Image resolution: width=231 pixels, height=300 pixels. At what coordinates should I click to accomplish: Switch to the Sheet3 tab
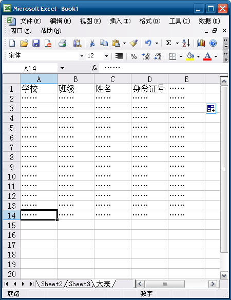tap(79, 284)
